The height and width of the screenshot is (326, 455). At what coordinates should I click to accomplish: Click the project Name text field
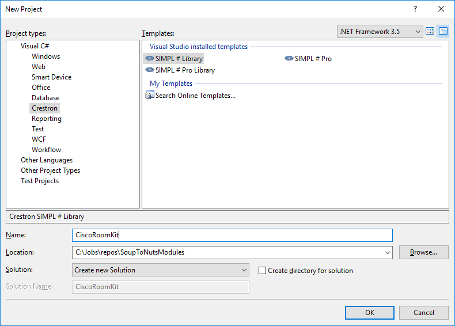(232, 235)
